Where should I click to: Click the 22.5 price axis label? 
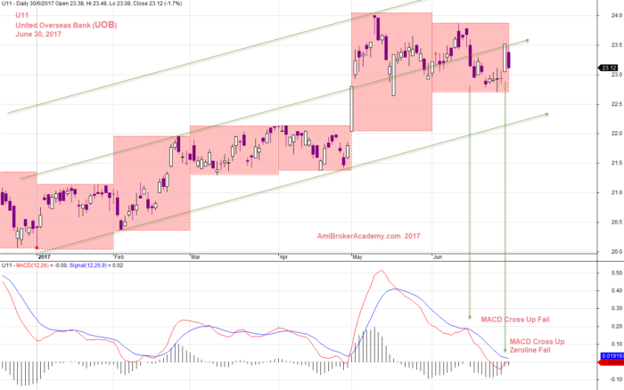click(617, 104)
